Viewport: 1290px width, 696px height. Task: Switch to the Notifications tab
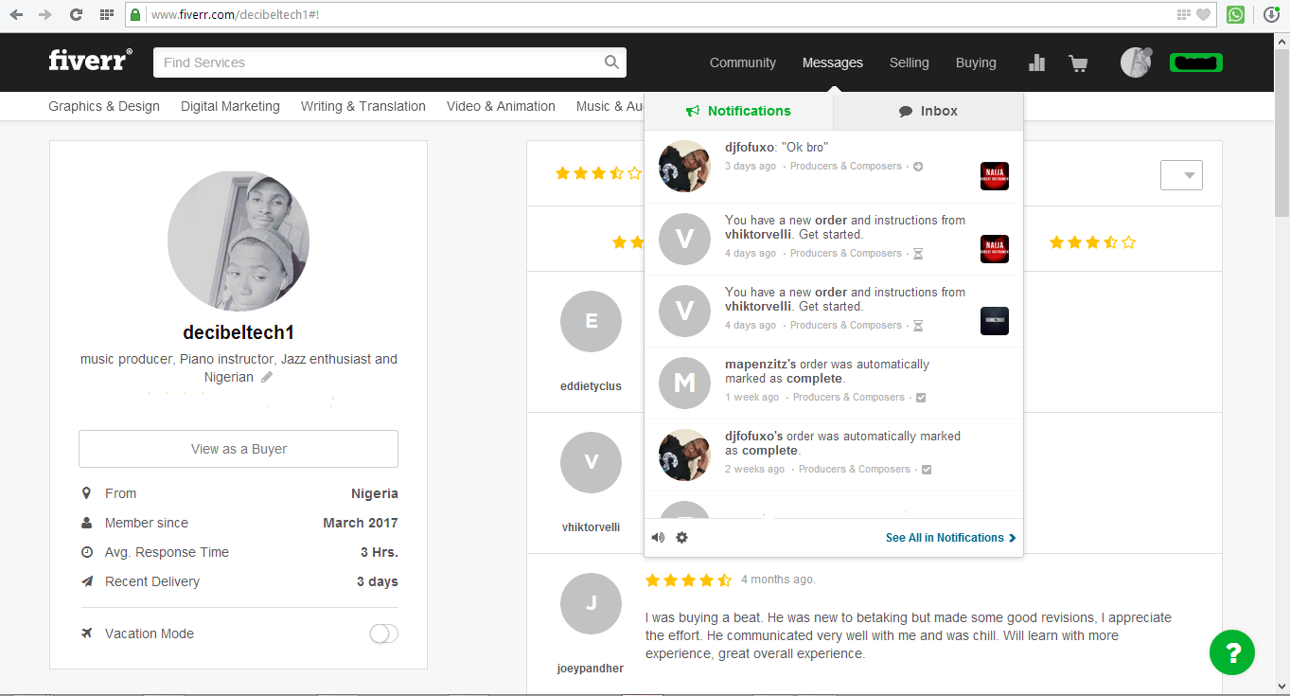click(x=739, y=111)
